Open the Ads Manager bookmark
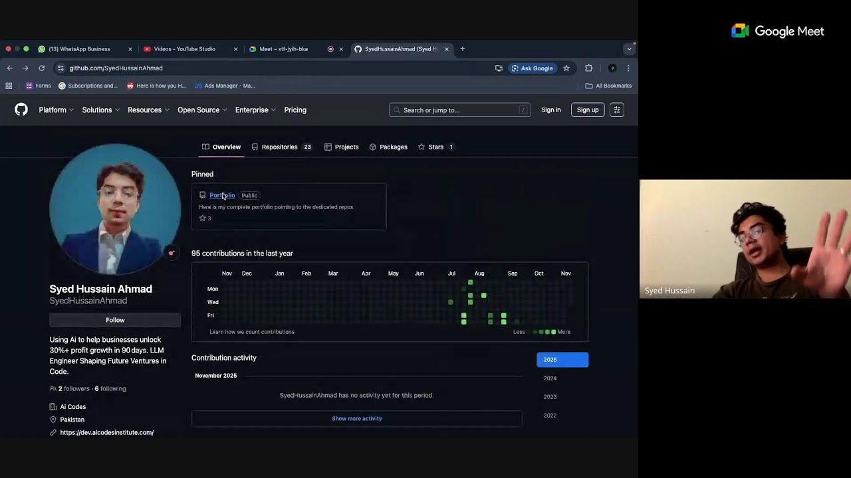851x478 pixels. pos(225,86)
